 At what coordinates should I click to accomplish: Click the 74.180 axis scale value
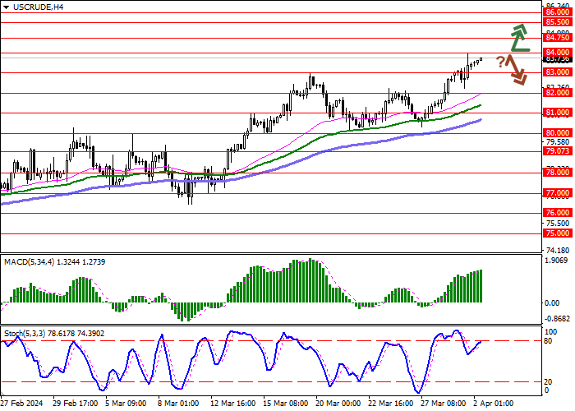pos(558,251)
